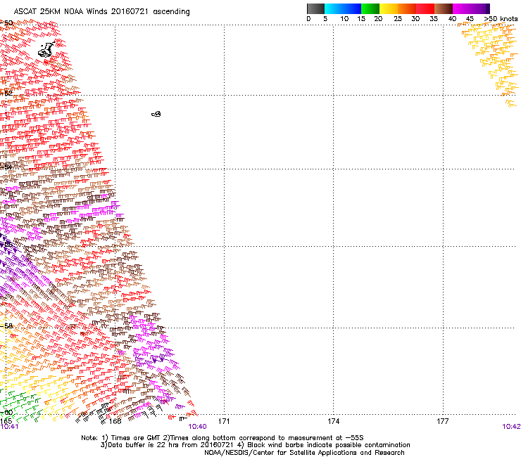
Task: Select the "174" longitude axis label
Action: click(333, 421)
